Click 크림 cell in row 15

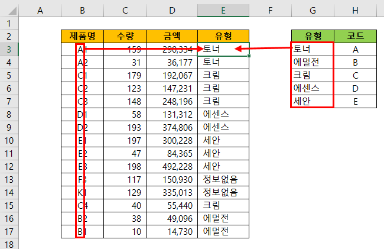pyautogui.click(x=223, y=206)
